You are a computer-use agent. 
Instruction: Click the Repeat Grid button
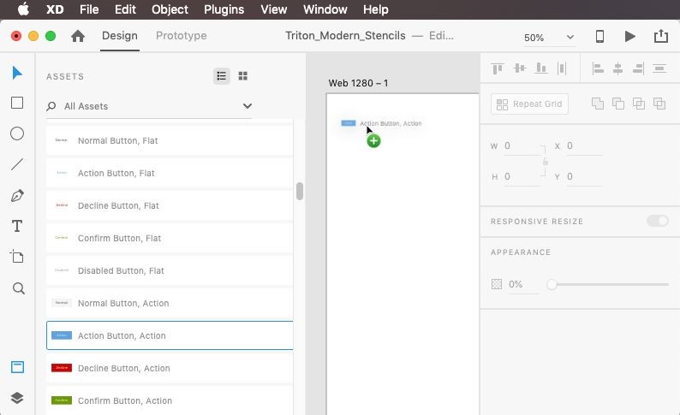tap(529, 104)
